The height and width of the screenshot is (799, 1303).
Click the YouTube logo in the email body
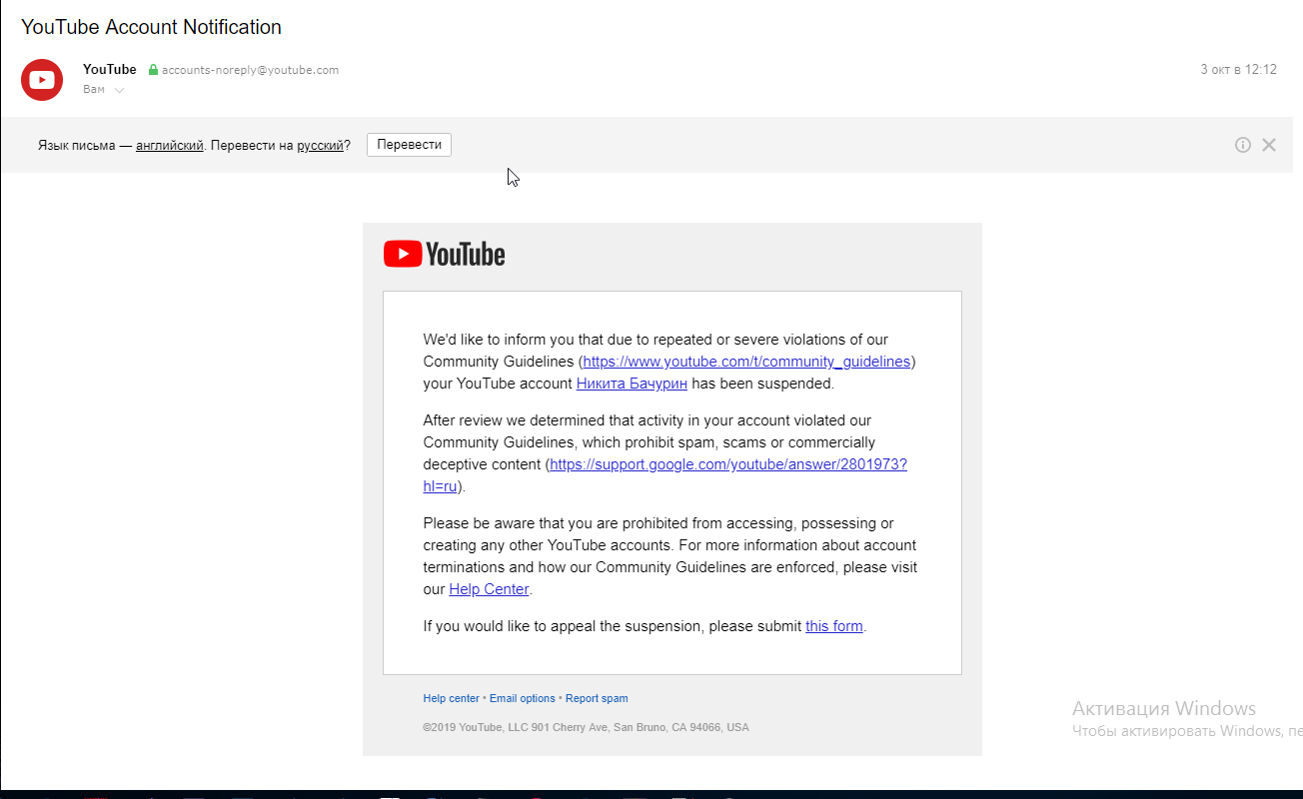pyautogui.click(x=445, y=255)
